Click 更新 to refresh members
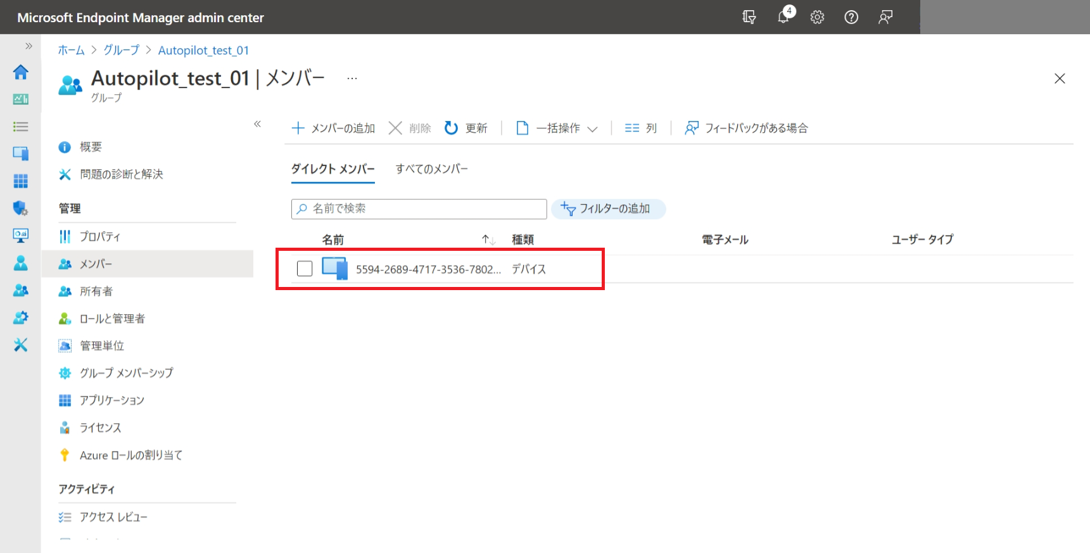This screenshot has height=553, width=1090. point(466,128)
